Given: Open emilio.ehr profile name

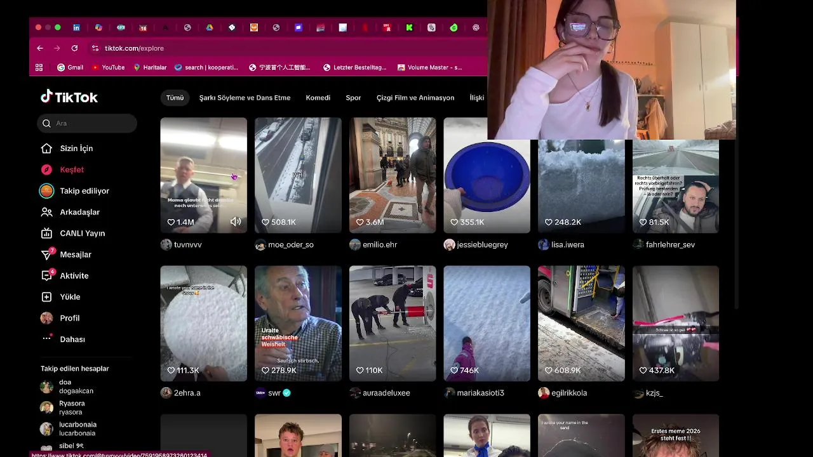Looking at the screenshot, I should pyautogui.click(x=380, y=244).
